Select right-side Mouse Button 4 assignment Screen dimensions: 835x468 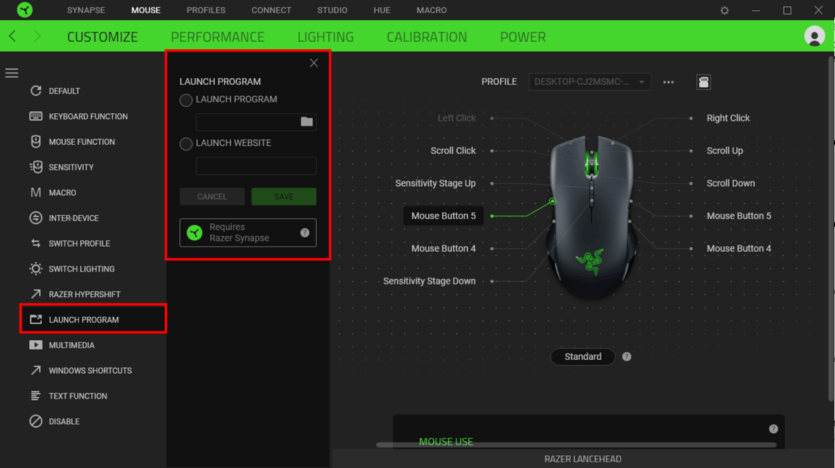coord(739,249)
